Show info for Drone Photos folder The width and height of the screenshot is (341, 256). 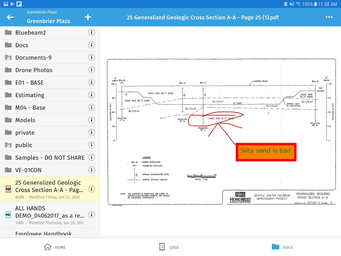pos(91,70)
